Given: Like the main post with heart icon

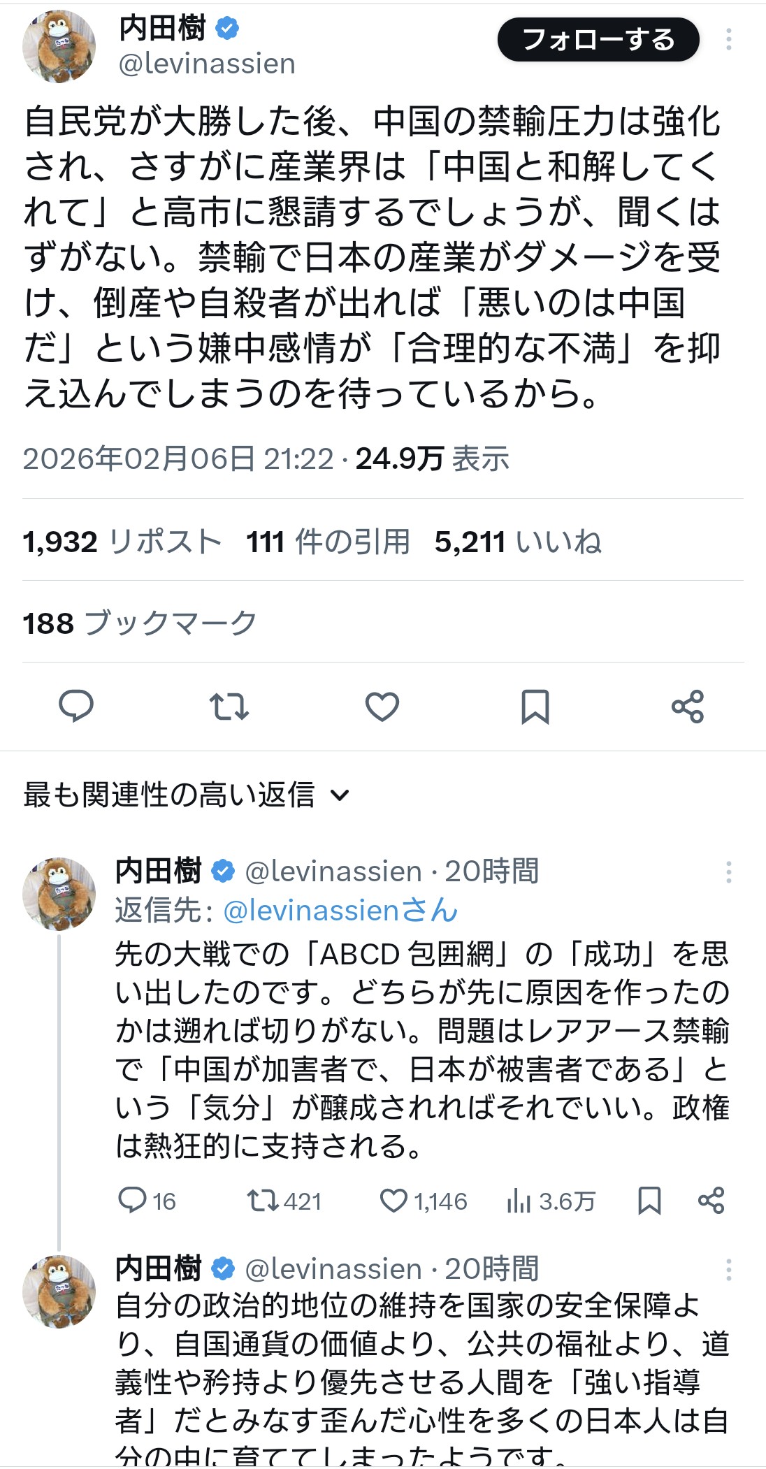Looking at the screenshot, I should 382,706.
